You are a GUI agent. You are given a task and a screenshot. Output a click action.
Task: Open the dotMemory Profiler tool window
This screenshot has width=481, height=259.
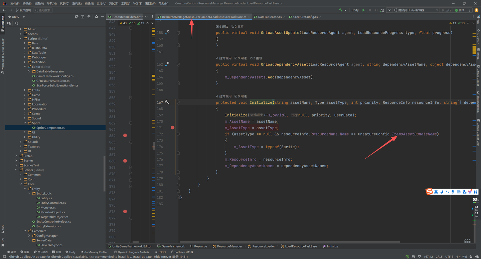tap(94, 252)
